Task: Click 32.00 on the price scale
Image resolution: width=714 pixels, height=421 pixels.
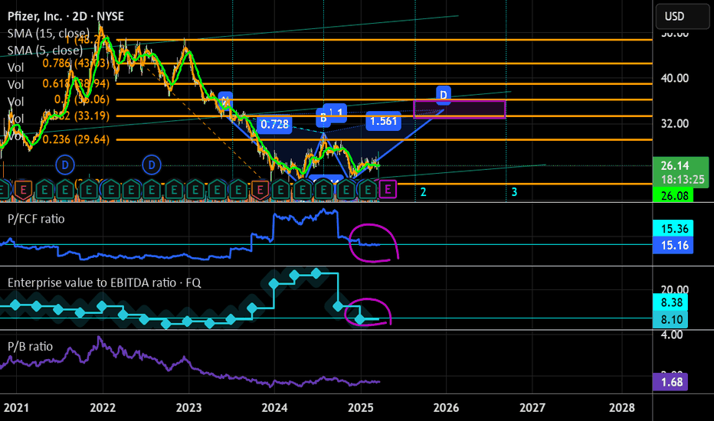Action: coord(674,123)
